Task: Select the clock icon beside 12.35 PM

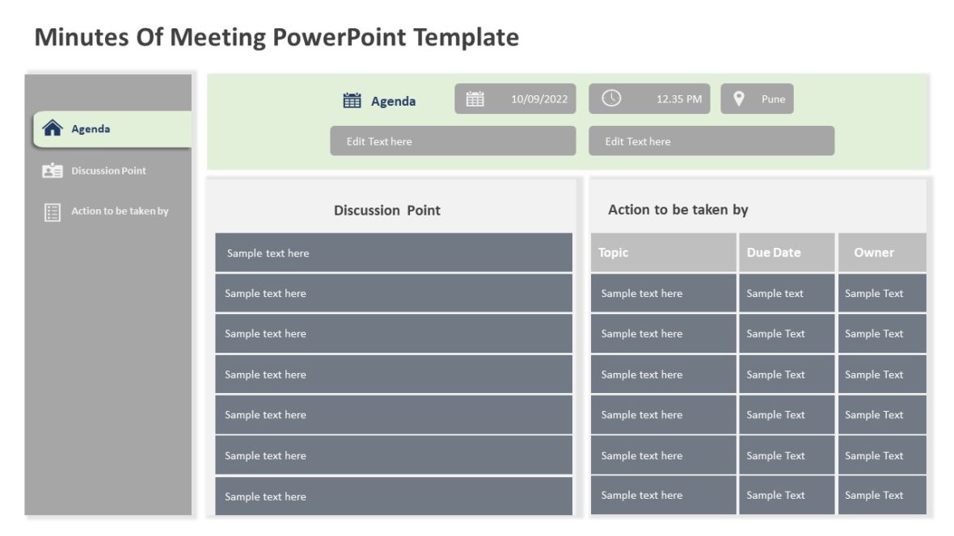Action: 612,98
